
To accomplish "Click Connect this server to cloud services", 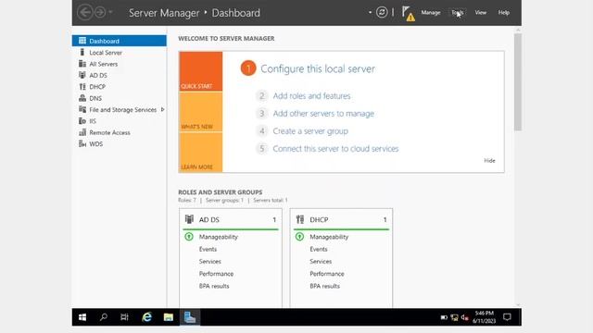I will [335, 149].
